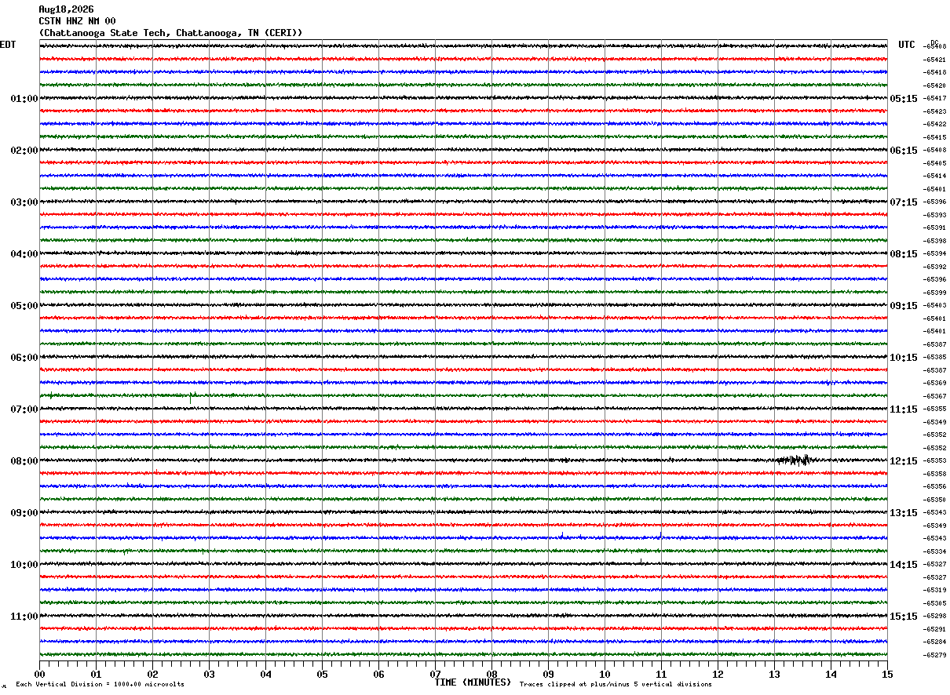Select the minute 00 axis tick label

[39, 674]
